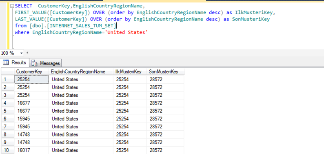Click the 'United States' string in query
The width and height of the screenshot is (324, 154).
click(x=126, y=32)
